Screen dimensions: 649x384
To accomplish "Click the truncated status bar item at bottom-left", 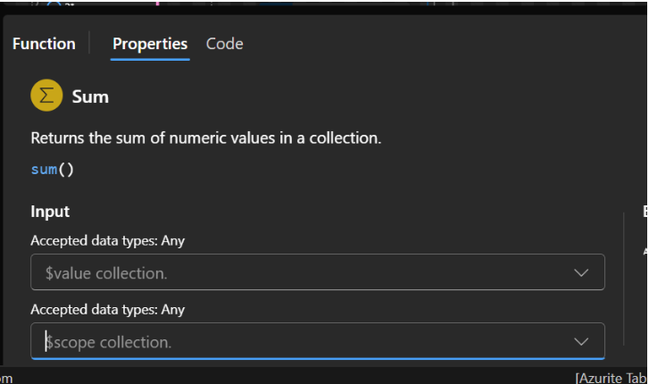I will 6,378.
